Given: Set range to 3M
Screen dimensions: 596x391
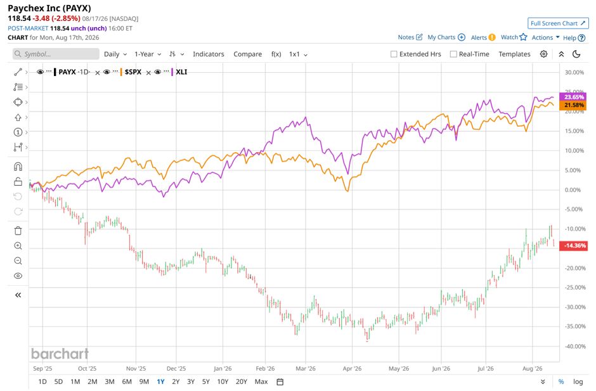Looking at the screenshot, I should pyautogui.click(x=110, y=381).
